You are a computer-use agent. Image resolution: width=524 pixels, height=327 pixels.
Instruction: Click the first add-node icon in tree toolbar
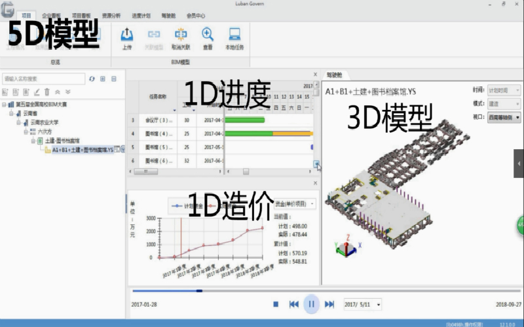(5, 92)
